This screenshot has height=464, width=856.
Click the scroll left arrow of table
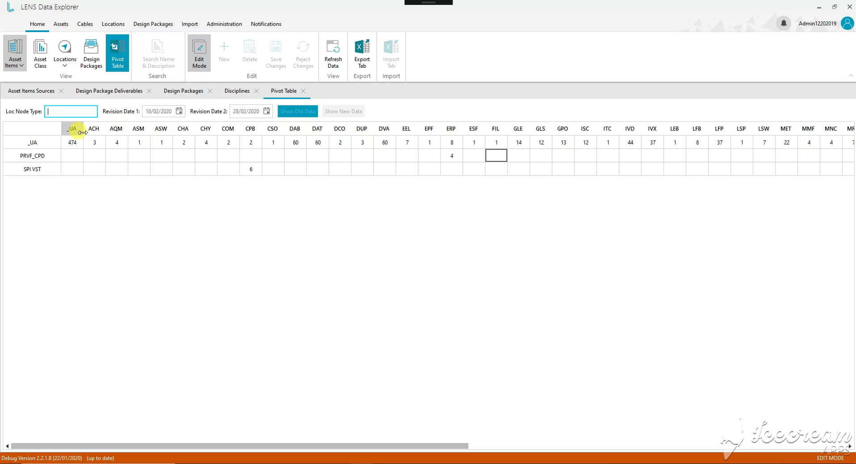click(7, 446)
